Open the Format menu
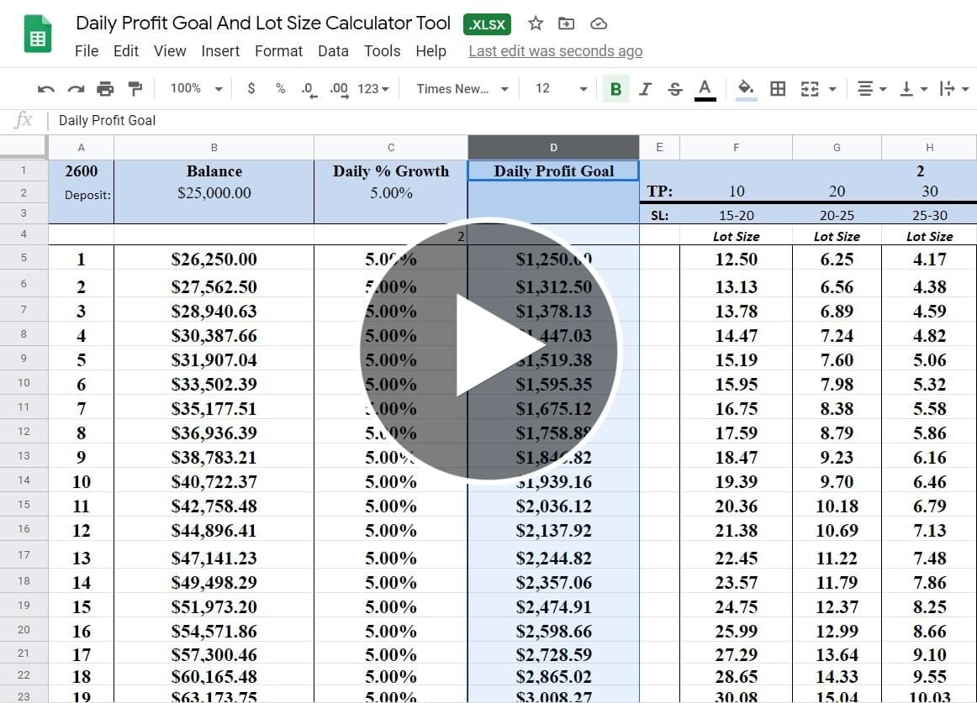The image size is (977, 703). pos(278,51)
